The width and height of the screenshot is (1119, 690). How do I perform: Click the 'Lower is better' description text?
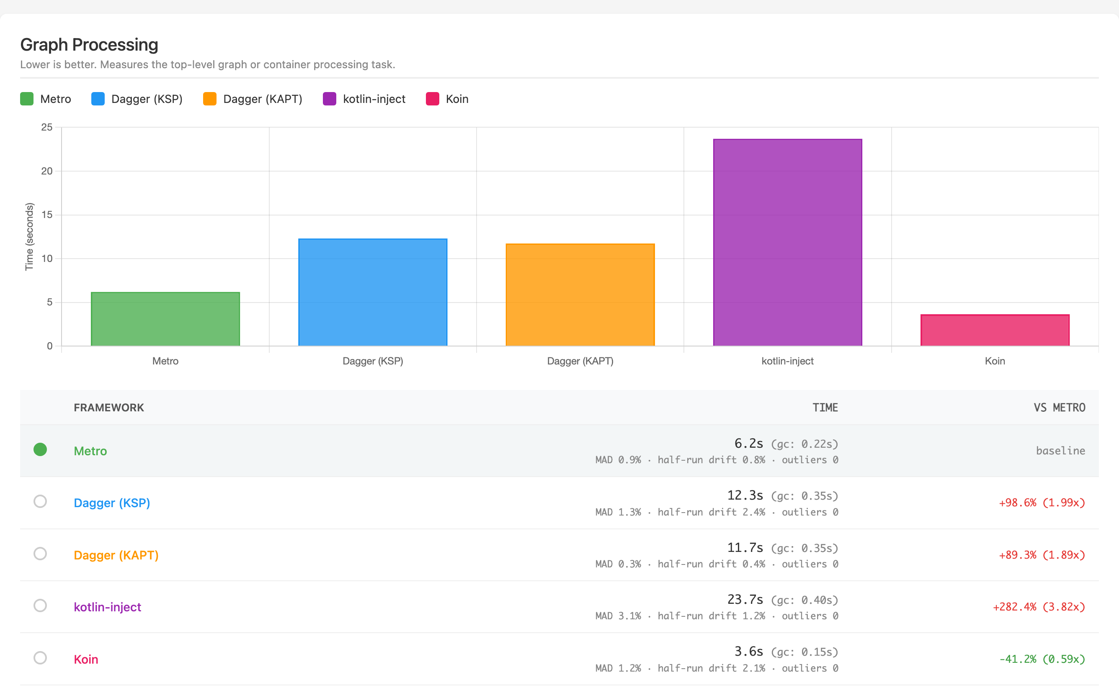pos(207,64)
